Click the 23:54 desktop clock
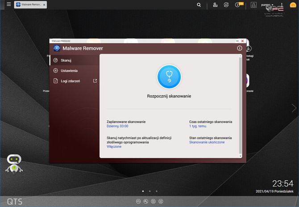This screenshot has width=299, height=207. coord(282,183)
